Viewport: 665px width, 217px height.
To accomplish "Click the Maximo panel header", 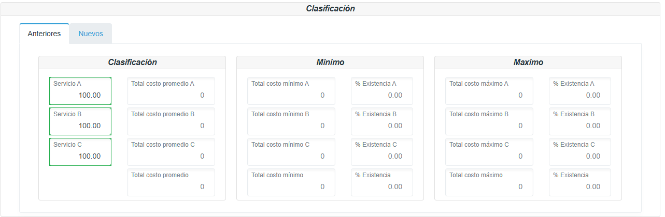I will [528, 63].
